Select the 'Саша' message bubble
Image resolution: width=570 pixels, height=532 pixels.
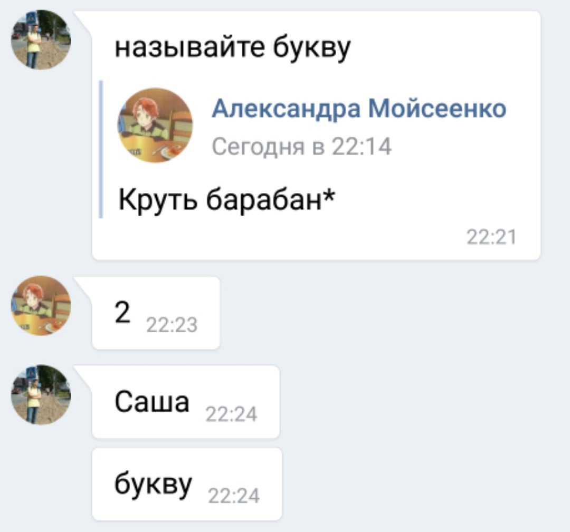point(186,402)
